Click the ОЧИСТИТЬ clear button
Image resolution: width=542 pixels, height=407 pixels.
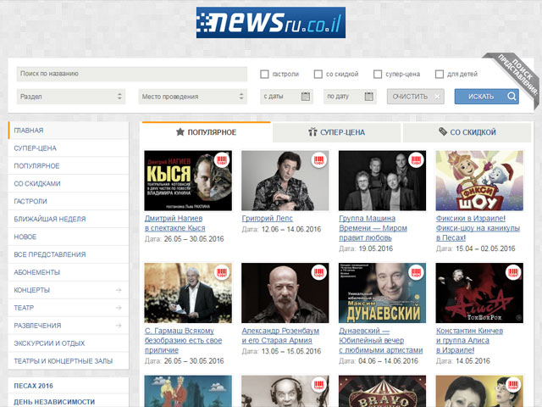point(416,97)
